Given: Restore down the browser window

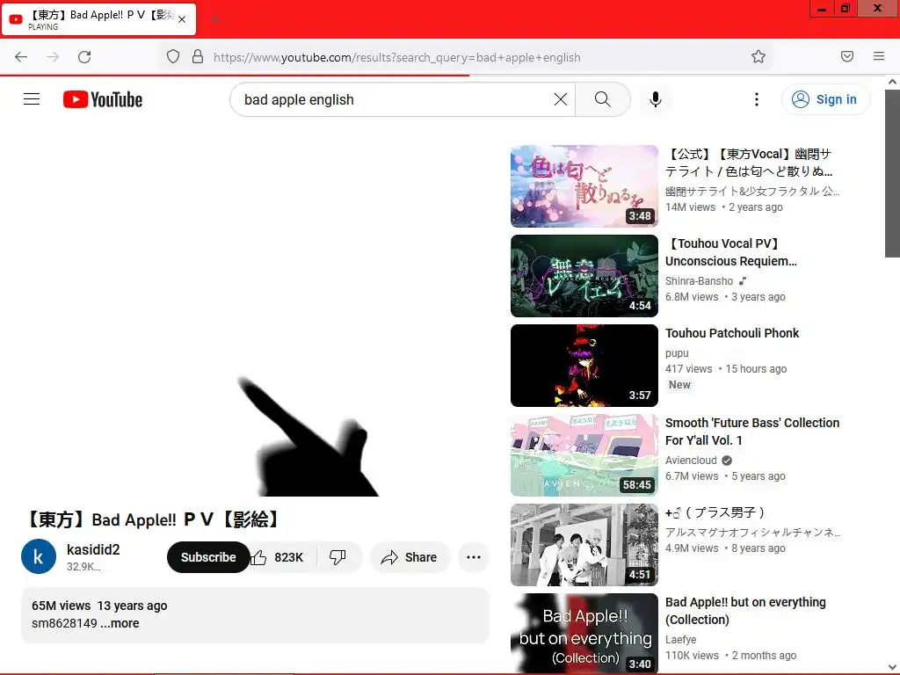Looking at the screenshot, I should [845, 8].
